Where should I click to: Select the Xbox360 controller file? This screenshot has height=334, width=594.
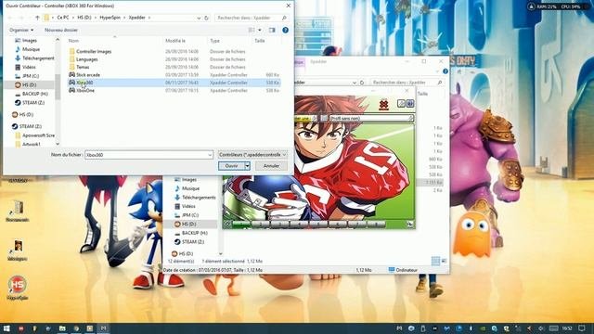(x=174, y=83)
